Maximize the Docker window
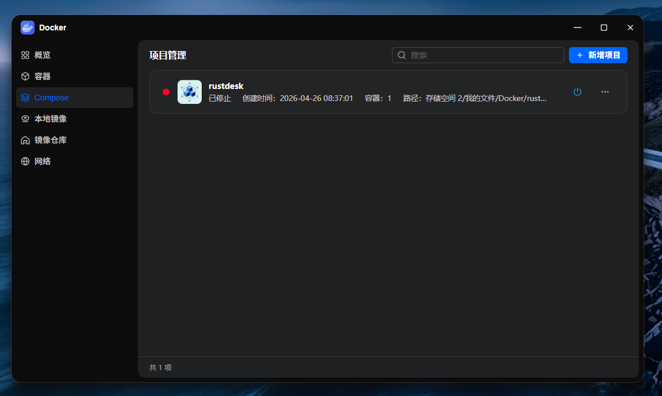Screen dimensions: 662x396 point(604,28)
